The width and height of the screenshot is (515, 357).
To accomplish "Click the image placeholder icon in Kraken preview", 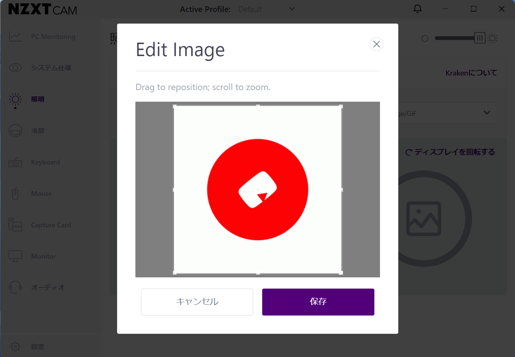I will 424,219.
